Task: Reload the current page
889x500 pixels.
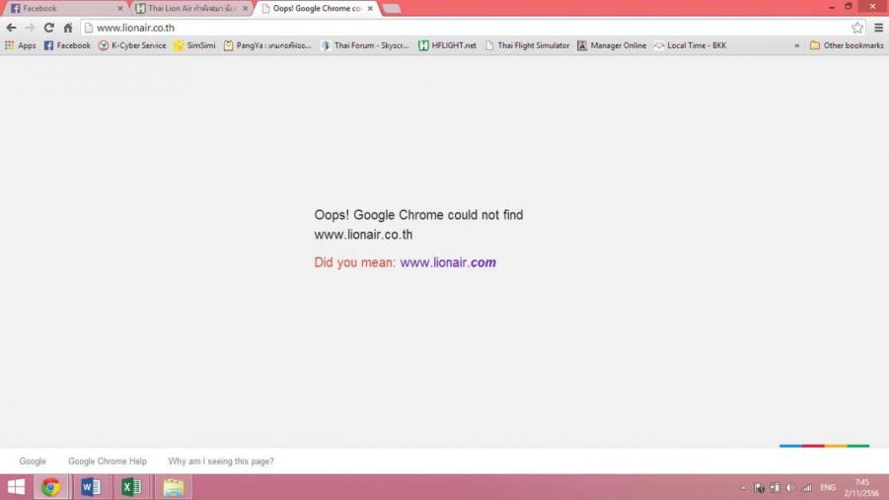Action: pyautogui.click(x=49, y=28)
